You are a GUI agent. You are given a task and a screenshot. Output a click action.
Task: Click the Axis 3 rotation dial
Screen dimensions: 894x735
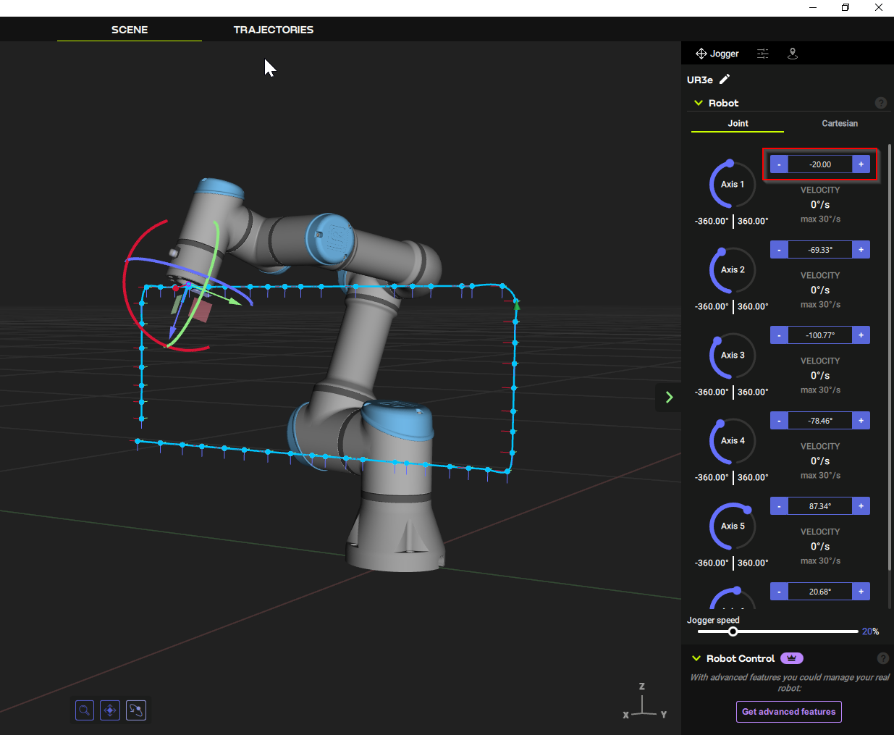pos(731,355)
